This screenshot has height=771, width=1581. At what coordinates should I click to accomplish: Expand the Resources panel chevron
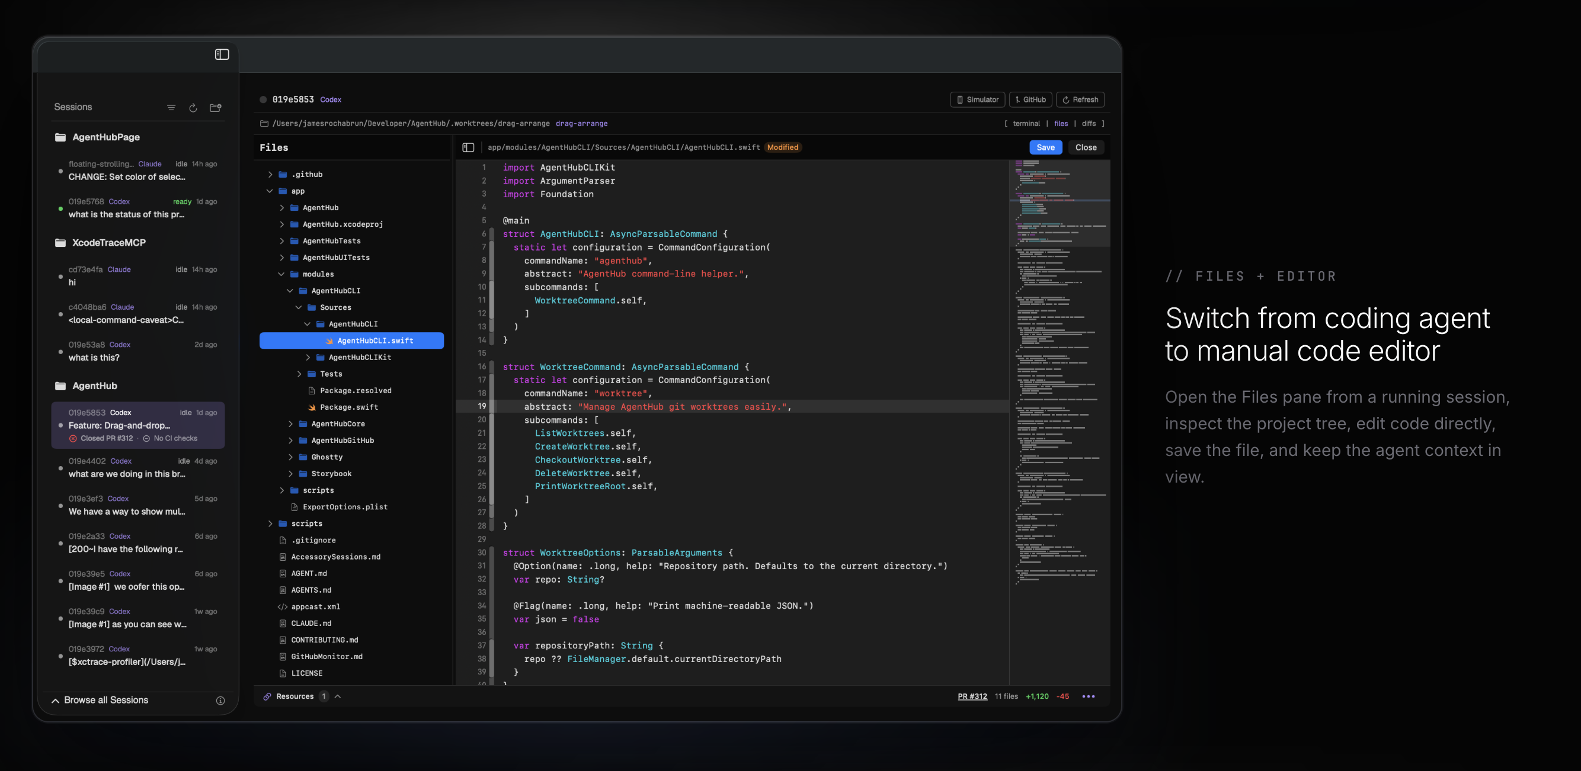pos(338,696)
